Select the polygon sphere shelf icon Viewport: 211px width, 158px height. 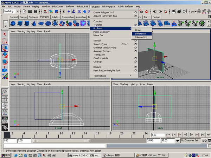pyautogui.click(x=13, y=24)
